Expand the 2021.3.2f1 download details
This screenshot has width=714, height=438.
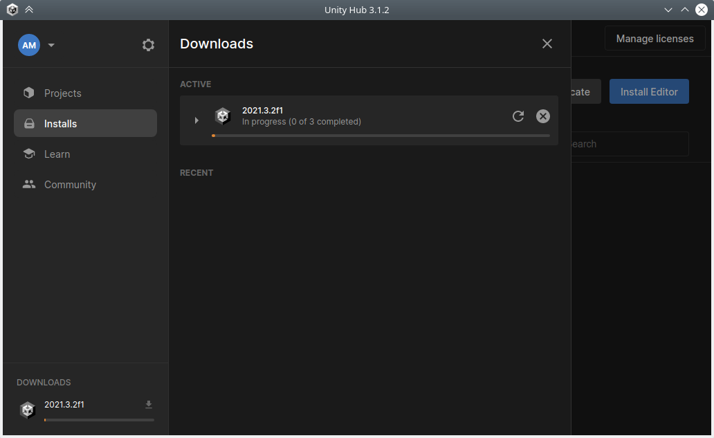click(196, 120)
